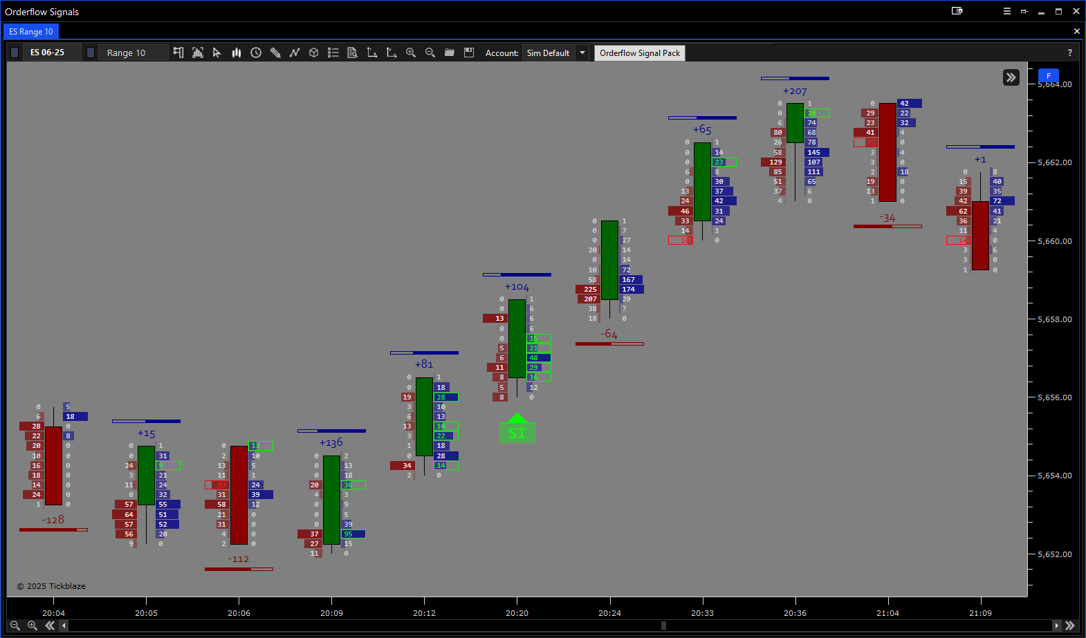This screenshot has height=638, width=1086.
Task: Click the +65 delta label
Action: pyautogui.click(x=702, y=130)
